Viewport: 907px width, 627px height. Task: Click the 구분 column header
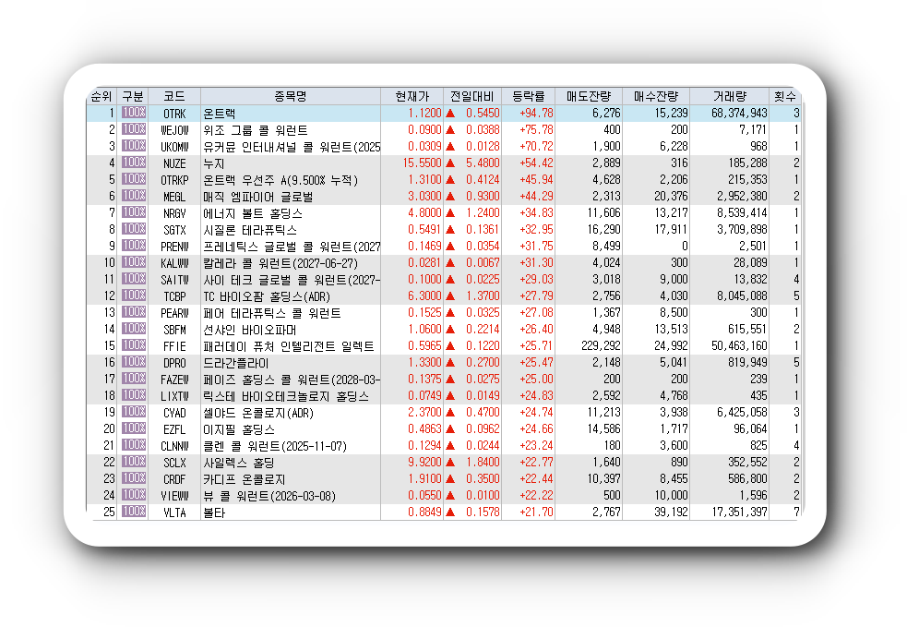coord(133,96)
